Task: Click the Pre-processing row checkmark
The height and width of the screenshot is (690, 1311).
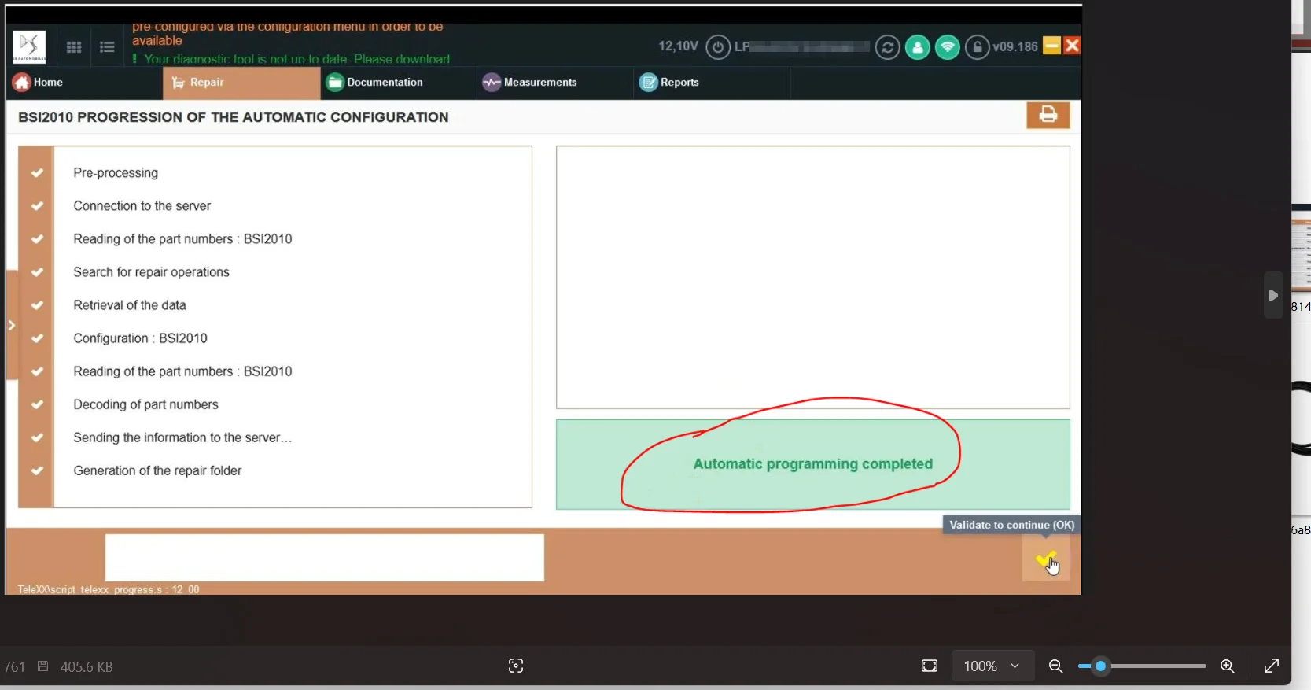Action: 37,173
